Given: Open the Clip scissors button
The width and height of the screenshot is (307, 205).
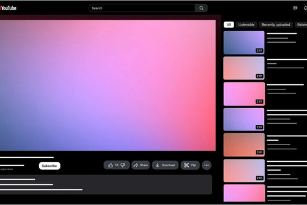Looking at the screenshot, I should 190,165.
